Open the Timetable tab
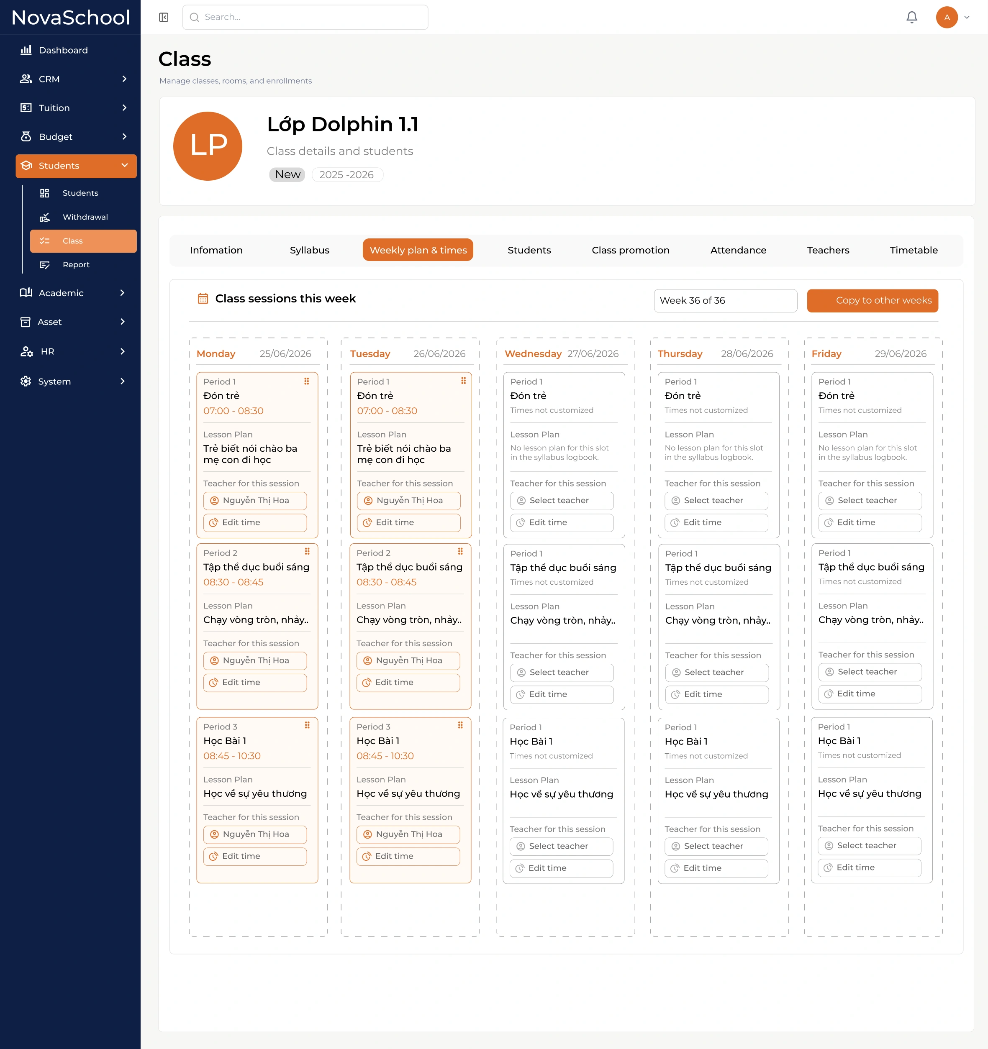The image size is (988, 1049). coord(913,250)
